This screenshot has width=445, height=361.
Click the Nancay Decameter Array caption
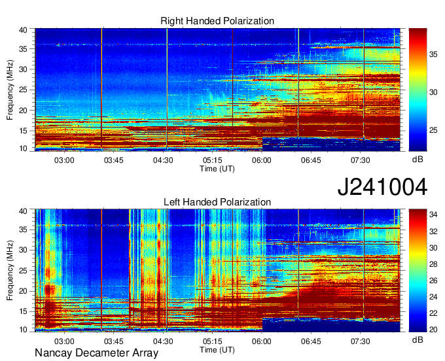click(96, 352)
